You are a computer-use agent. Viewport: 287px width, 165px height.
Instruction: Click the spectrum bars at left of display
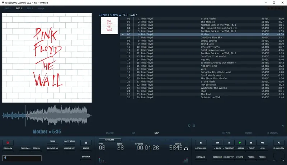(x=102, y=160)
